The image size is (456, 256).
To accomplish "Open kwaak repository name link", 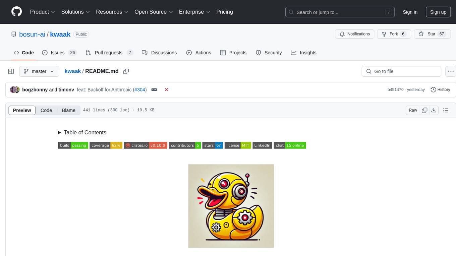I will pos(60,34).
